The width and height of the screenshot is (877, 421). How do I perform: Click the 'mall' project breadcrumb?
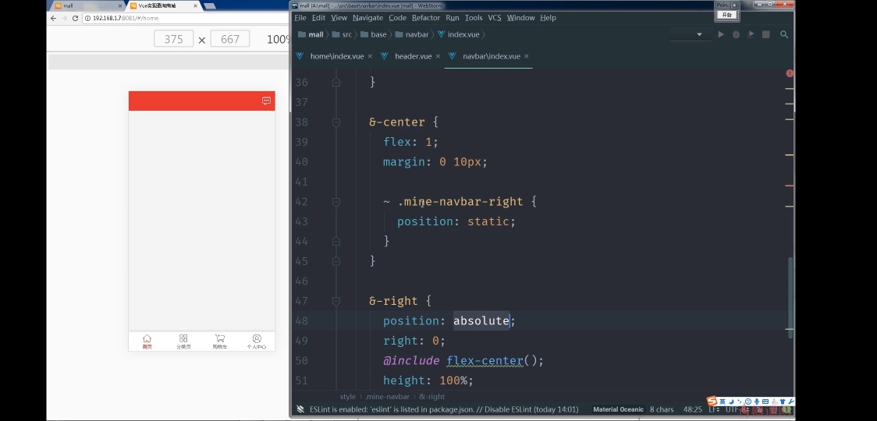click(311, 34)
